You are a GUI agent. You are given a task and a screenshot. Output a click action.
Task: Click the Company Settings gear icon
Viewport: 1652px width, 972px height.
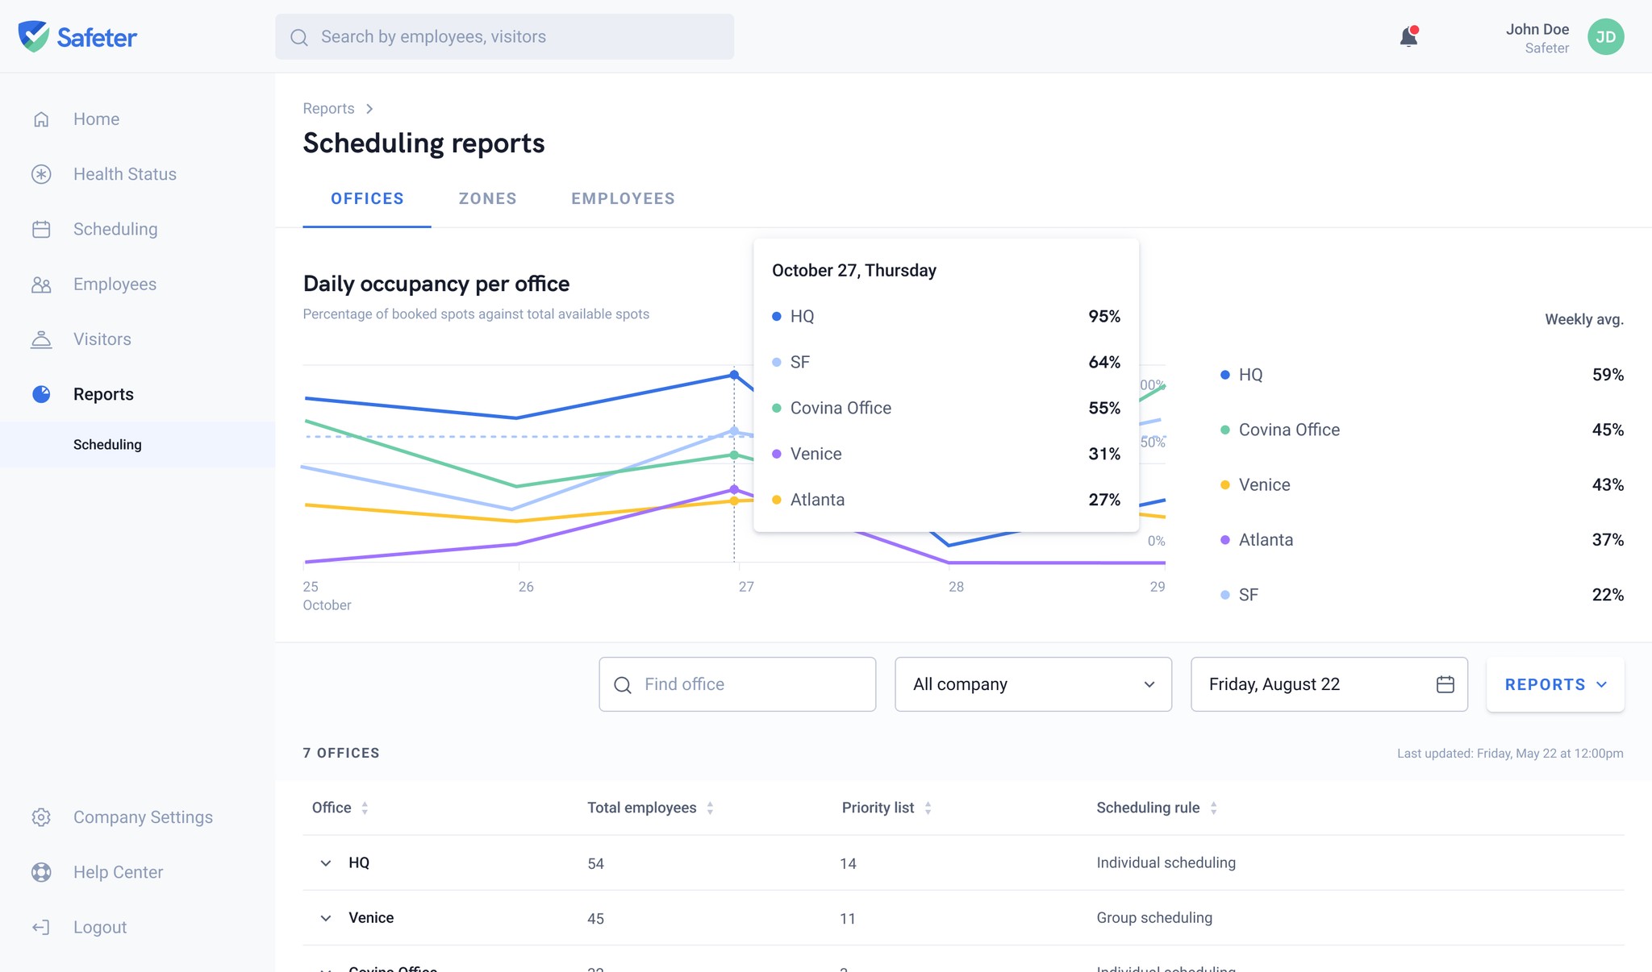click(41, 817)
